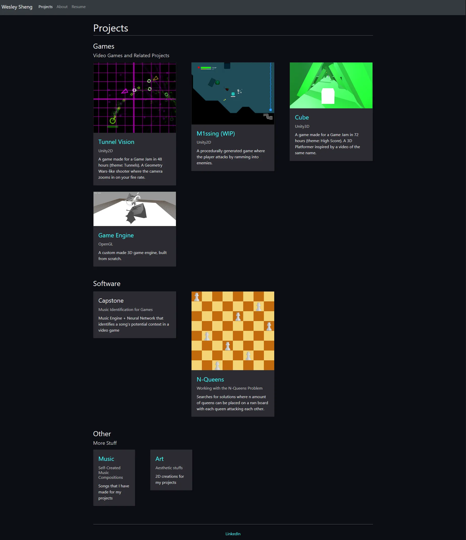Viewport: 466px width, 540px height.
Task: Switch to the About navigation tab
Action: click(62, 7)
